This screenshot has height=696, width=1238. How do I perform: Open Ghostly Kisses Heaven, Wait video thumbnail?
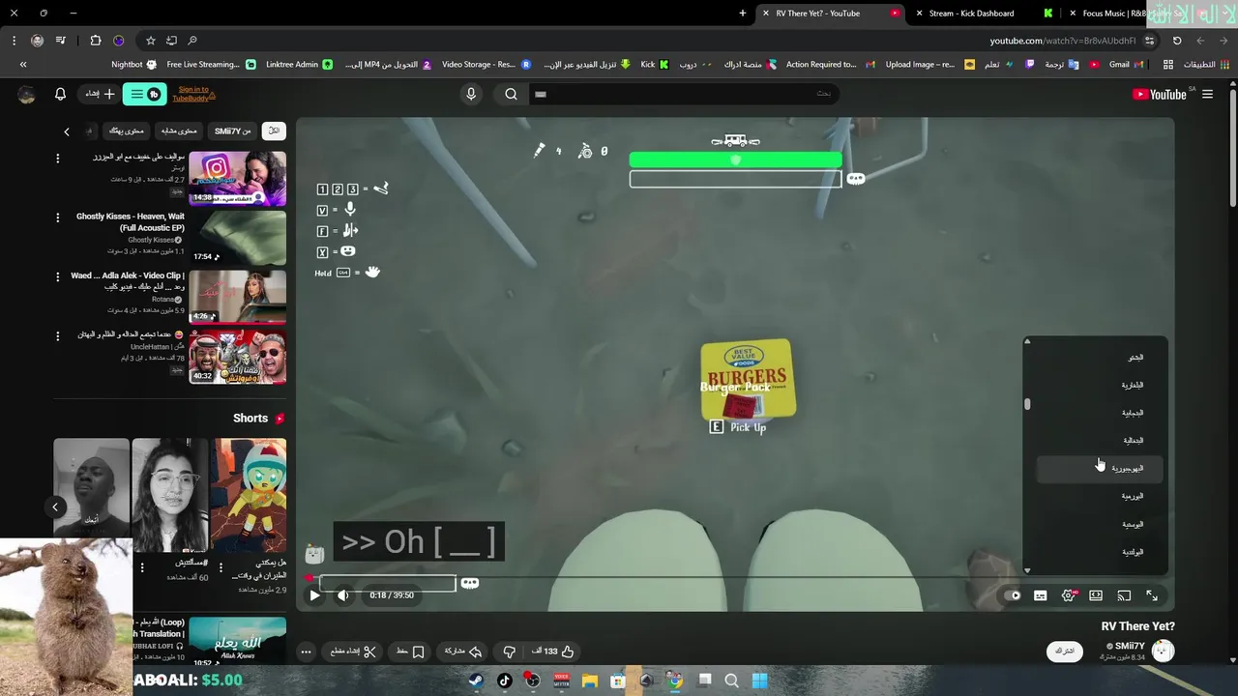click(238, 239)
